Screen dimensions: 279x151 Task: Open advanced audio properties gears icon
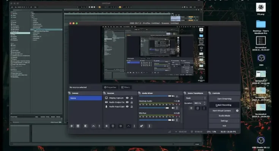(141, 126)
